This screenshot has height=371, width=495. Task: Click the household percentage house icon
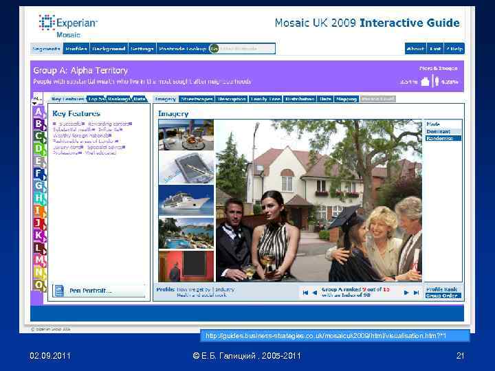(x=426, y=82)
